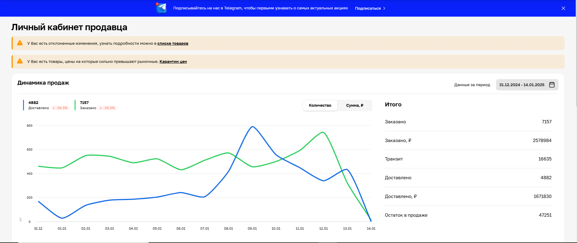Click the 800 y-axis label

click(29, 126)
